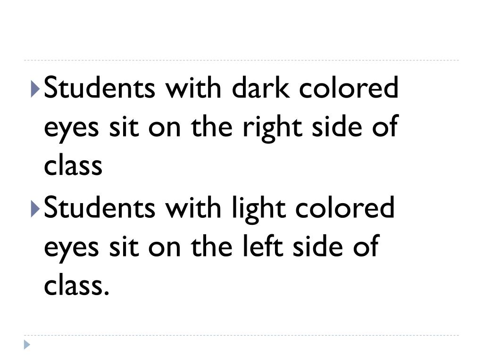Click "Students" in the second bullet point
This screenshot has height=362, width=483.
click(x=100, y=207)
